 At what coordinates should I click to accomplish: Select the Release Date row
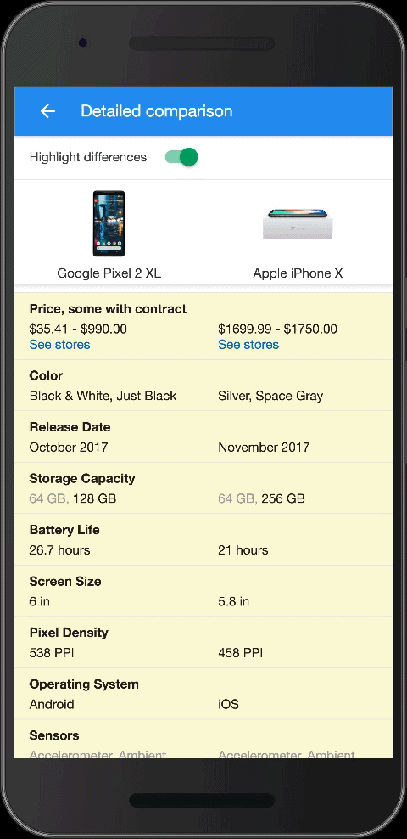[203, 436]
